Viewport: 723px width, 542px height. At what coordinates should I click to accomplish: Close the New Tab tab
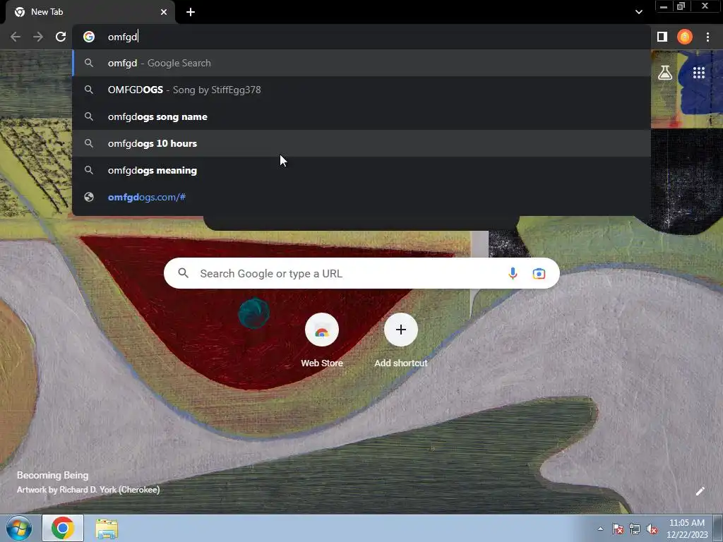[x=164, y=12]
